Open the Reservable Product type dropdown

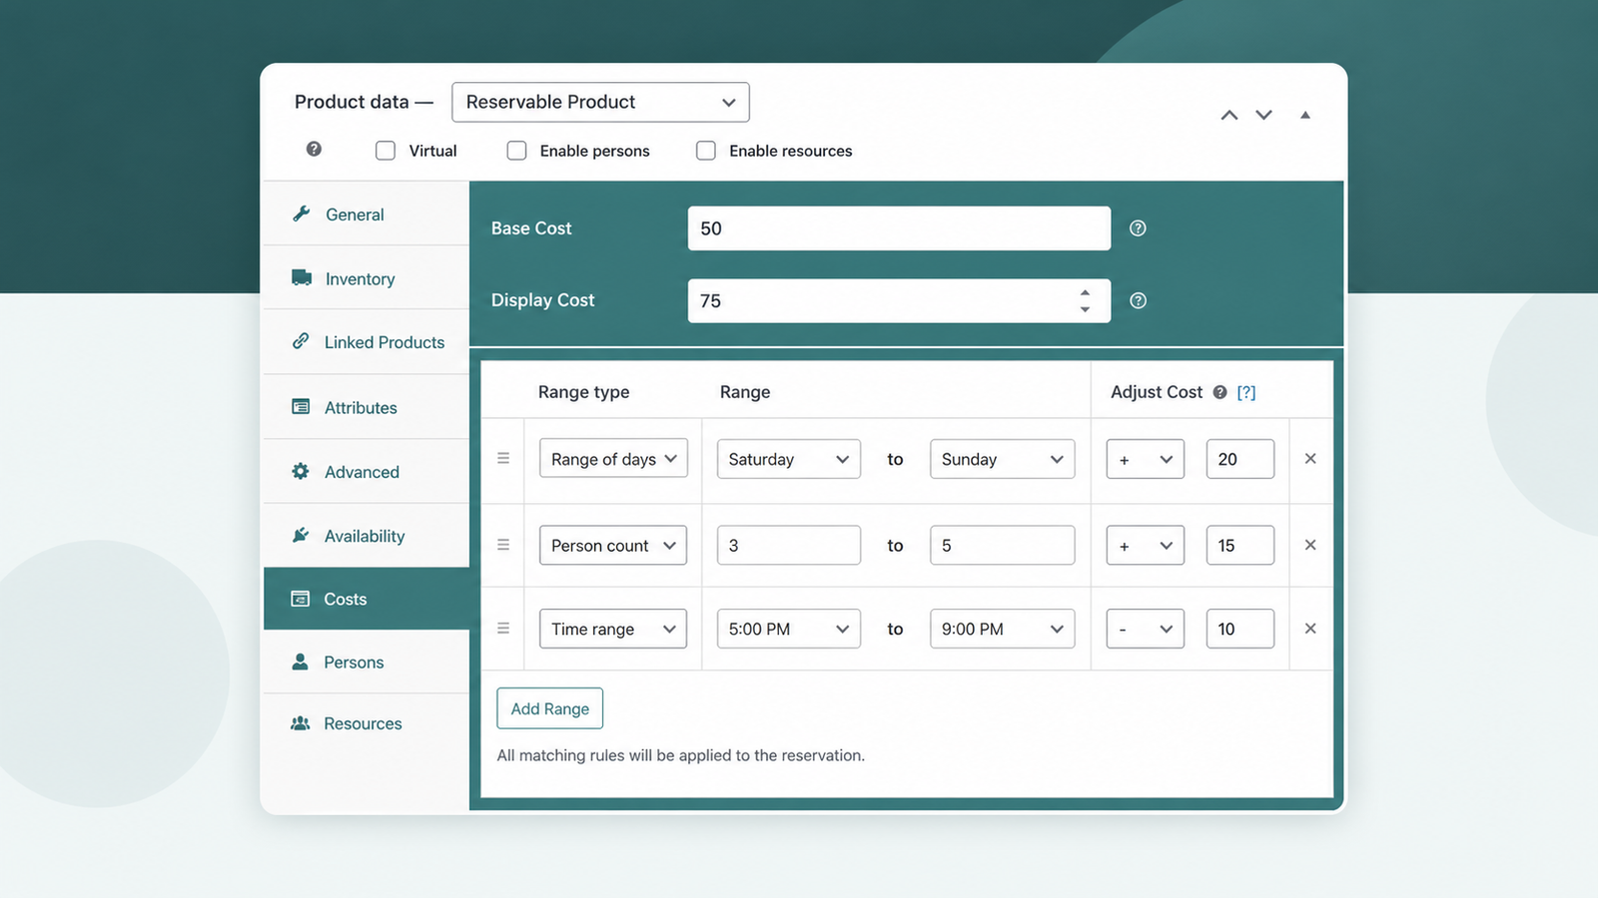600,102
